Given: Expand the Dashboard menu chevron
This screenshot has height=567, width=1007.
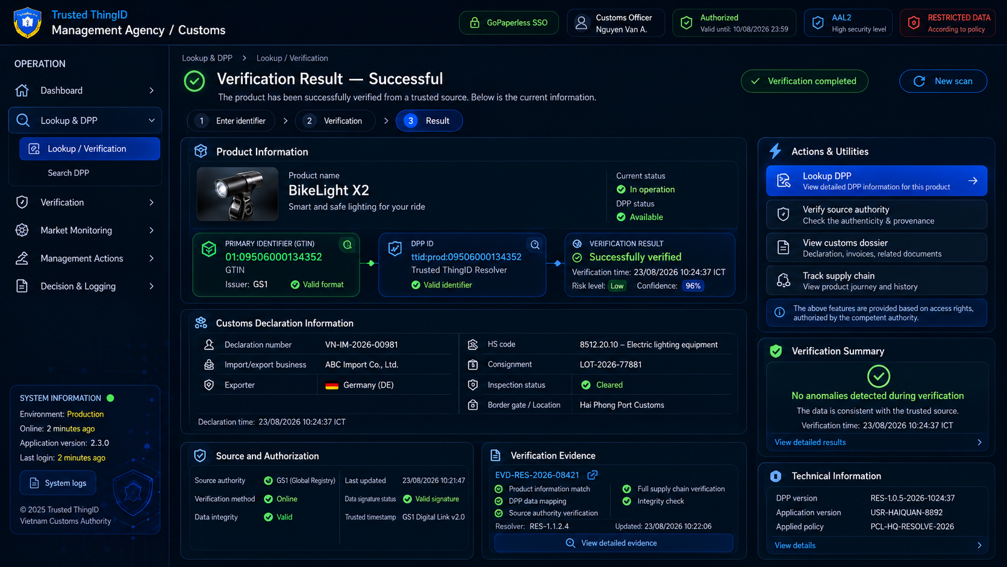Looking at the screenshot, I should [151, 90].
